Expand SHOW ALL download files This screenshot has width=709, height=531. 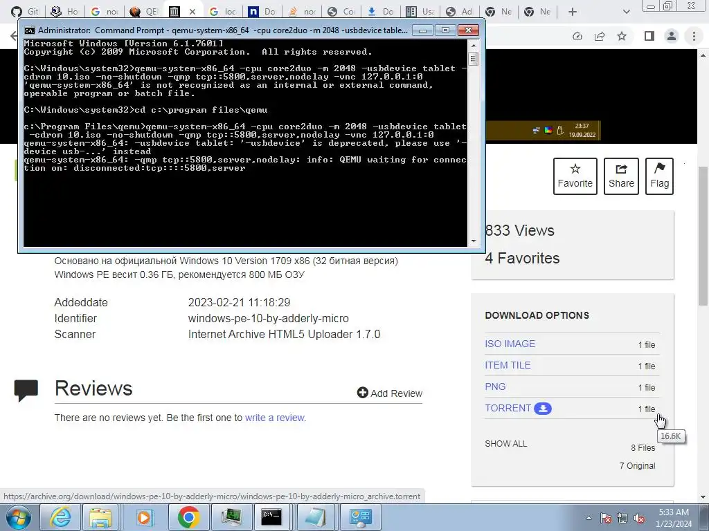coord(505,444)
